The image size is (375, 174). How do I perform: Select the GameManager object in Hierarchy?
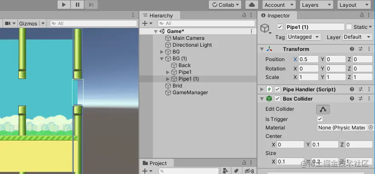(190, 93)
